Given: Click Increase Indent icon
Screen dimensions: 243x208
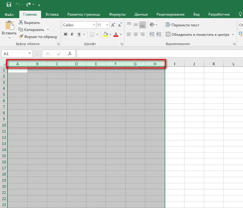Looking at the screenshot, I should [159, 34].
